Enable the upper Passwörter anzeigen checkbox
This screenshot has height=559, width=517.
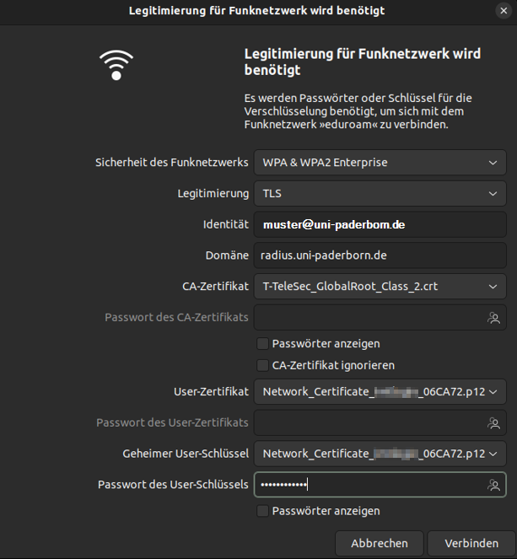pyautogui.click(x=263, y=344)
